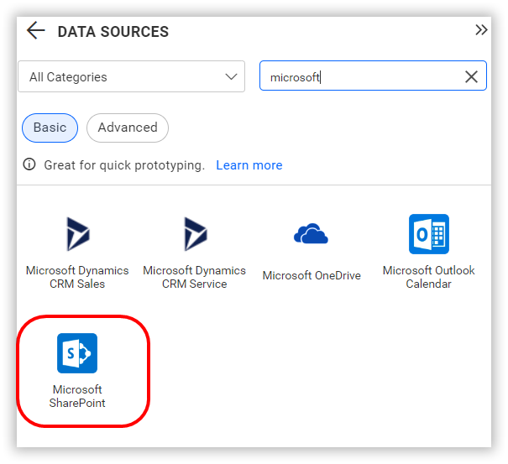508x464 pixels.
Task: Click the Microsoft Outlook Calendar label
Action: (428, 277)
